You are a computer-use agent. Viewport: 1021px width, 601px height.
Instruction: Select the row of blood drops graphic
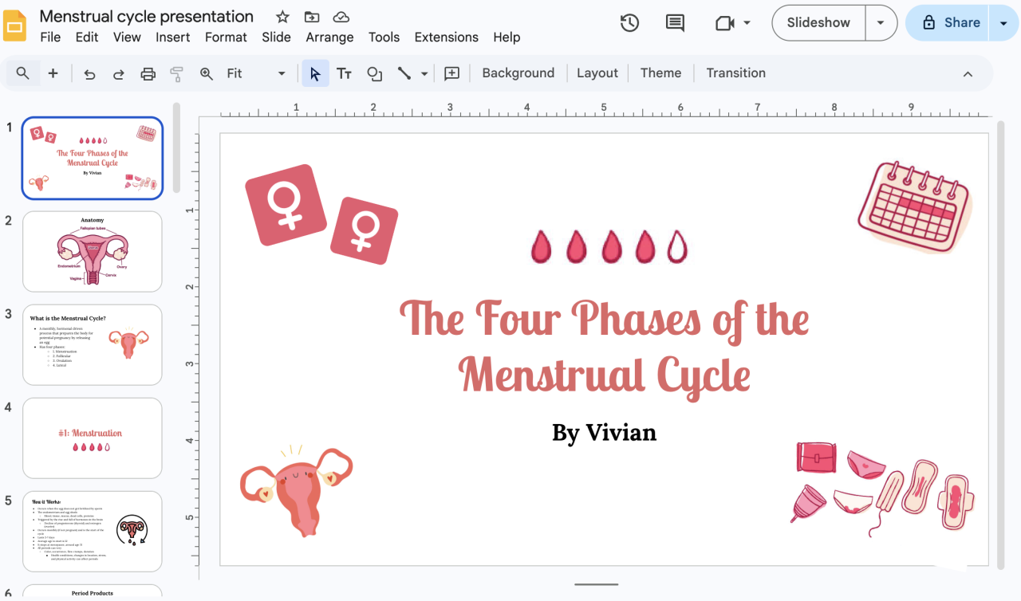point(609,247)
